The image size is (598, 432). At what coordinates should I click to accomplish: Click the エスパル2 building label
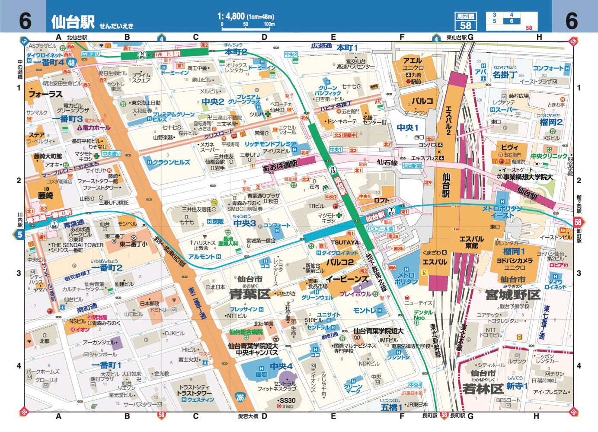[448, 120]
